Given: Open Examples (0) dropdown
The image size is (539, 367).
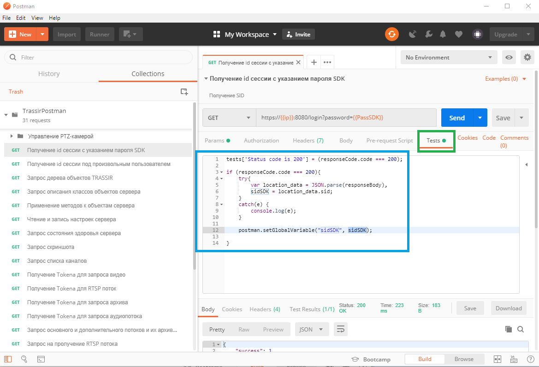Looking at the screenshot, I should [x=506, y=79].
